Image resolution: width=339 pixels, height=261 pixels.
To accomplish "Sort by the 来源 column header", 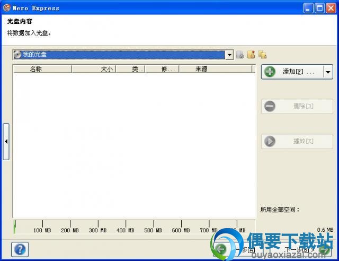I will (216, 69).
